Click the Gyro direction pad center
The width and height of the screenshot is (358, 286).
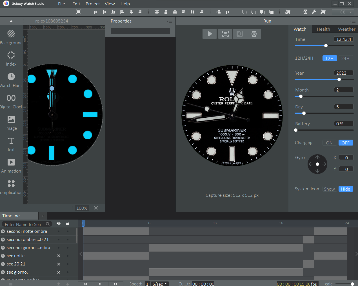[317, 164]
